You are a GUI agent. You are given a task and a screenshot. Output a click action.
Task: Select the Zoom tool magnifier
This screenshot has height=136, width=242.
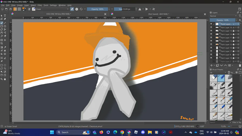click(x=2, y=79)
